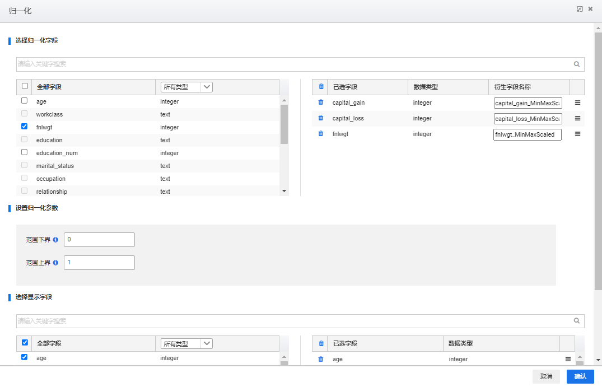602x387 pixels.
Task: Delete the fnlwgt selected field
Action: [x=321, y=134]
